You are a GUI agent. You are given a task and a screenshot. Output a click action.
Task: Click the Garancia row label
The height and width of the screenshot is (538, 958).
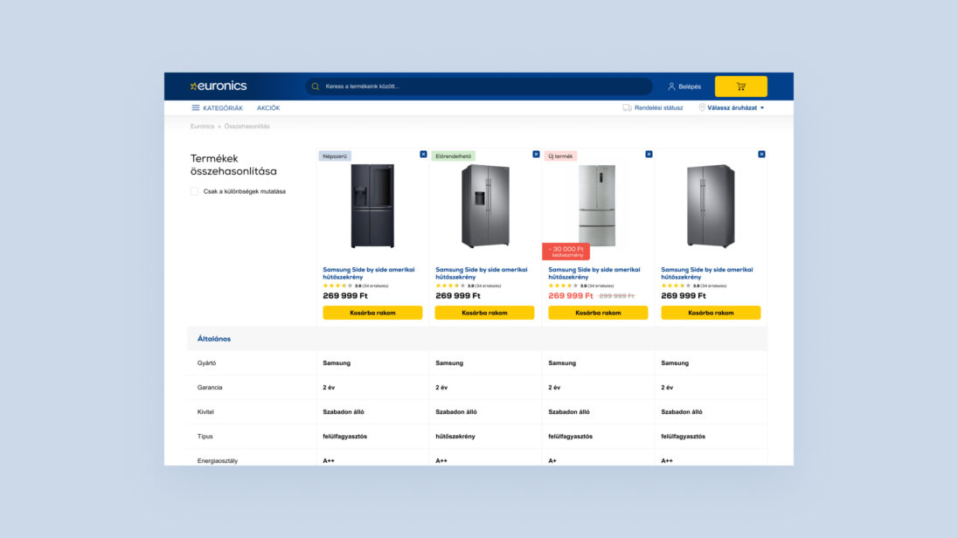click(x=210, y=388)
